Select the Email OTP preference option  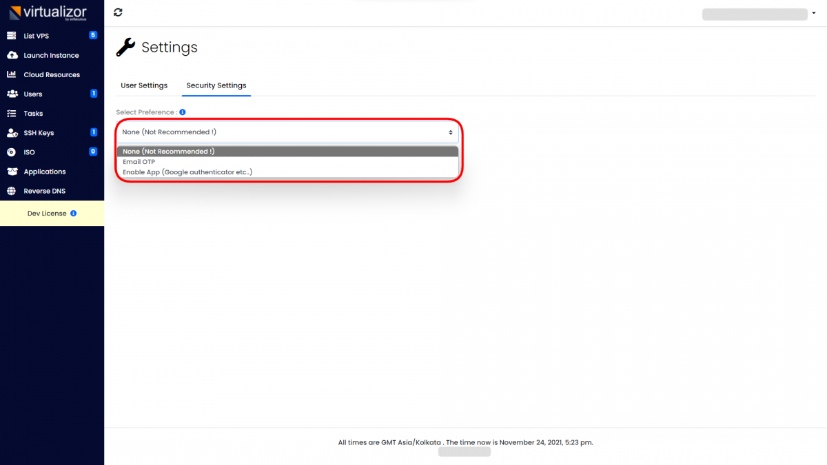click(x=140, y=162)
